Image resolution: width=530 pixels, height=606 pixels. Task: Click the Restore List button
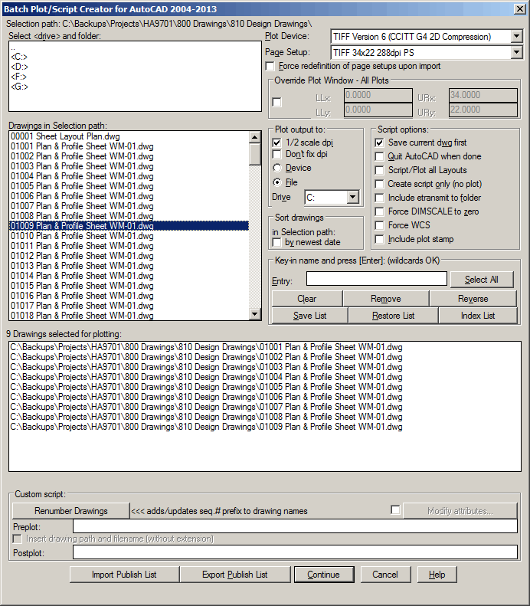(393, 316)
